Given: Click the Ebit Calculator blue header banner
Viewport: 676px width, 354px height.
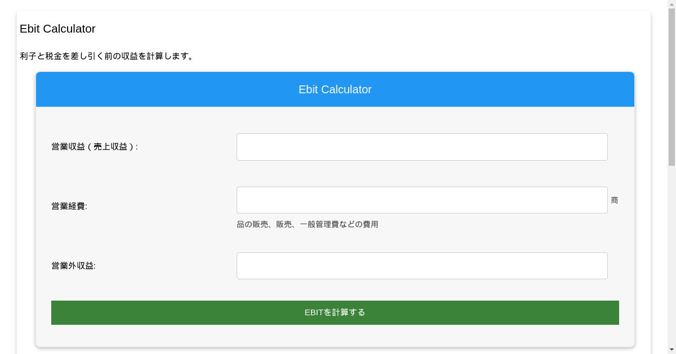Looking at the screenshot, I should [x=335, y=89].
